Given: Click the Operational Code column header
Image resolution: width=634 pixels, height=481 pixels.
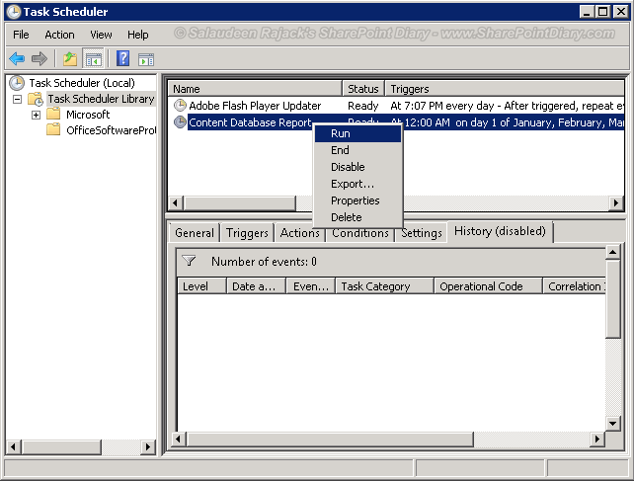Looking at the screenshot, I should (x=488, y=286).
